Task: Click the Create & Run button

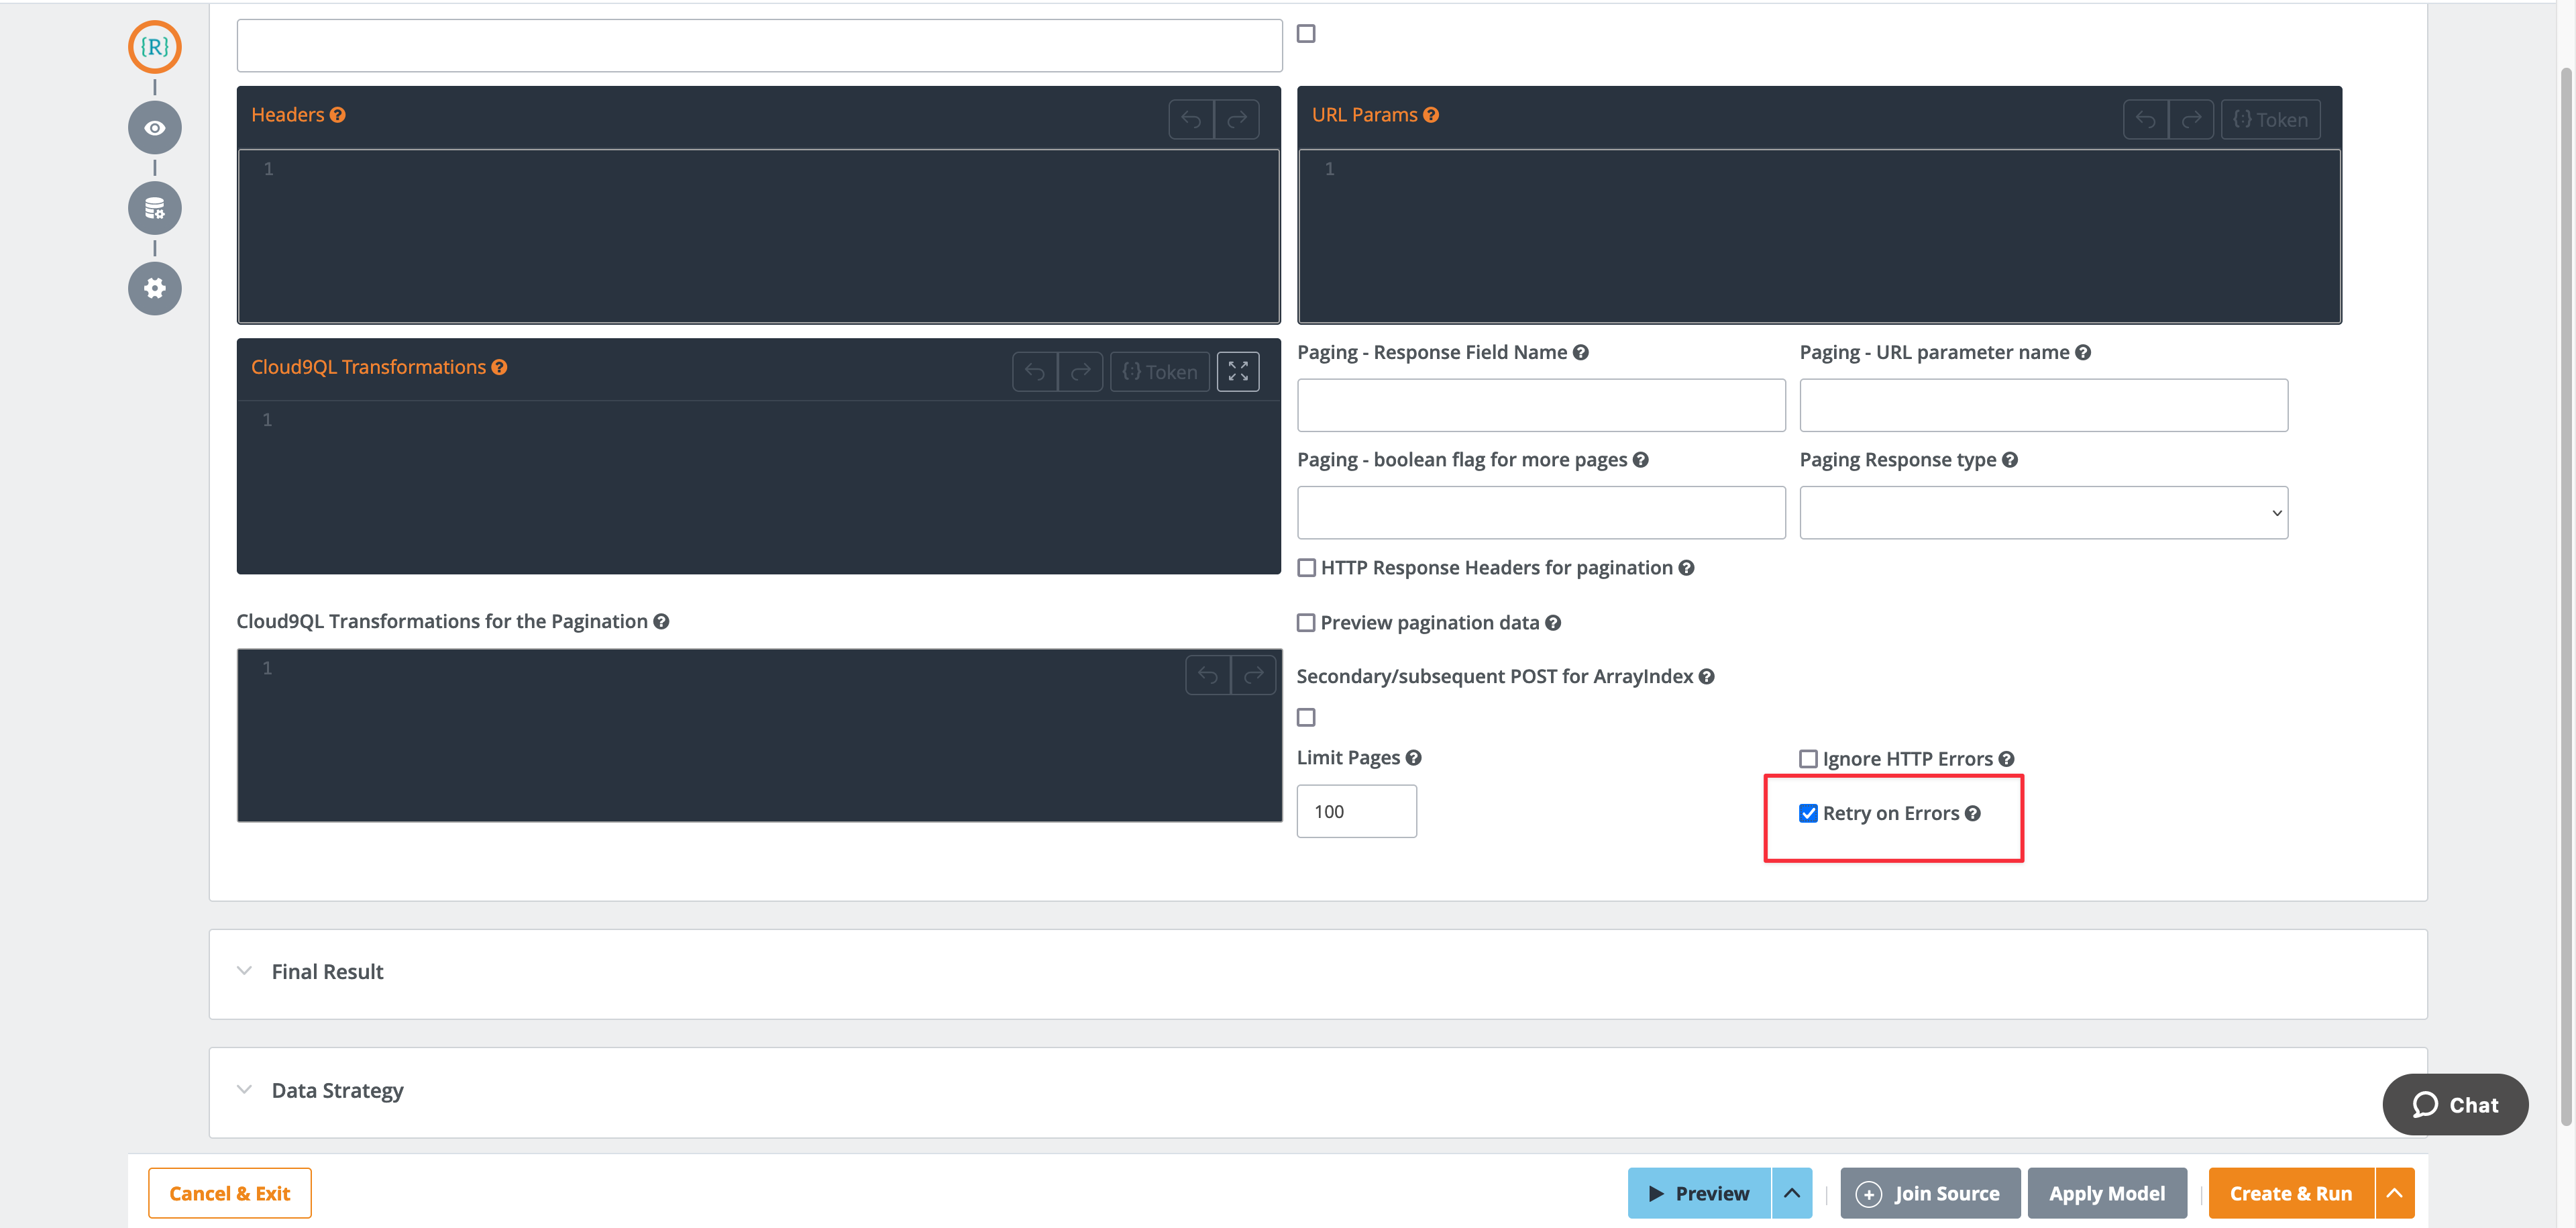Action: [2290, 1193]
